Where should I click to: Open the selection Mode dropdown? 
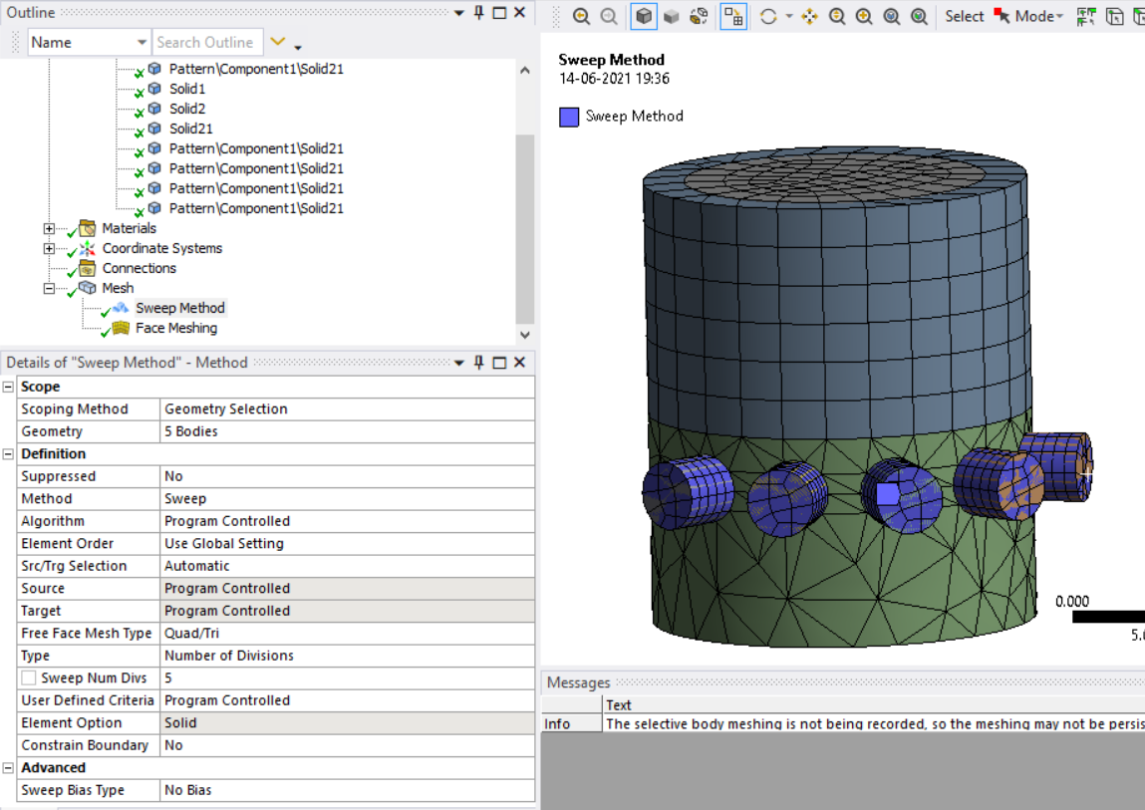[x=1038, y=16]
